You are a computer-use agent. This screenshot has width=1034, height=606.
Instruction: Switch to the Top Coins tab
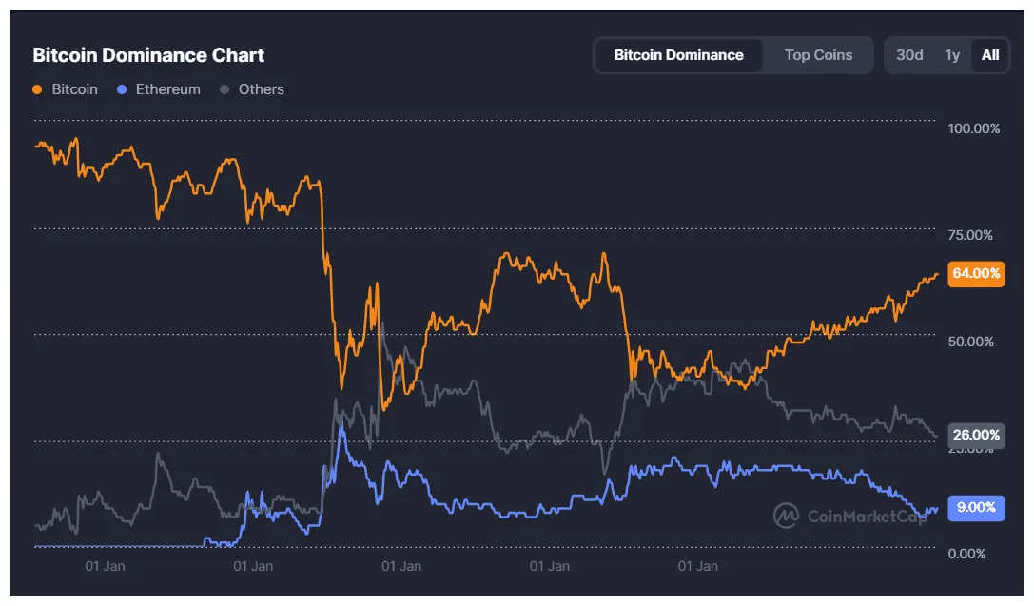click(x=817, y=55)
